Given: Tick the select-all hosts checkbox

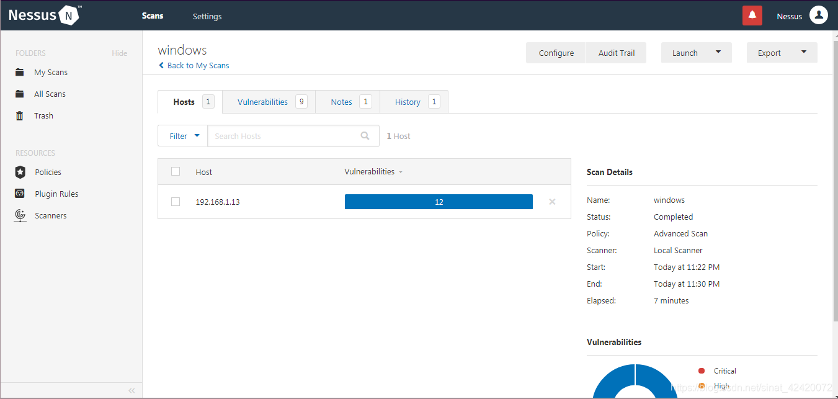Looking at the screenshot, I should pos(176,171).
